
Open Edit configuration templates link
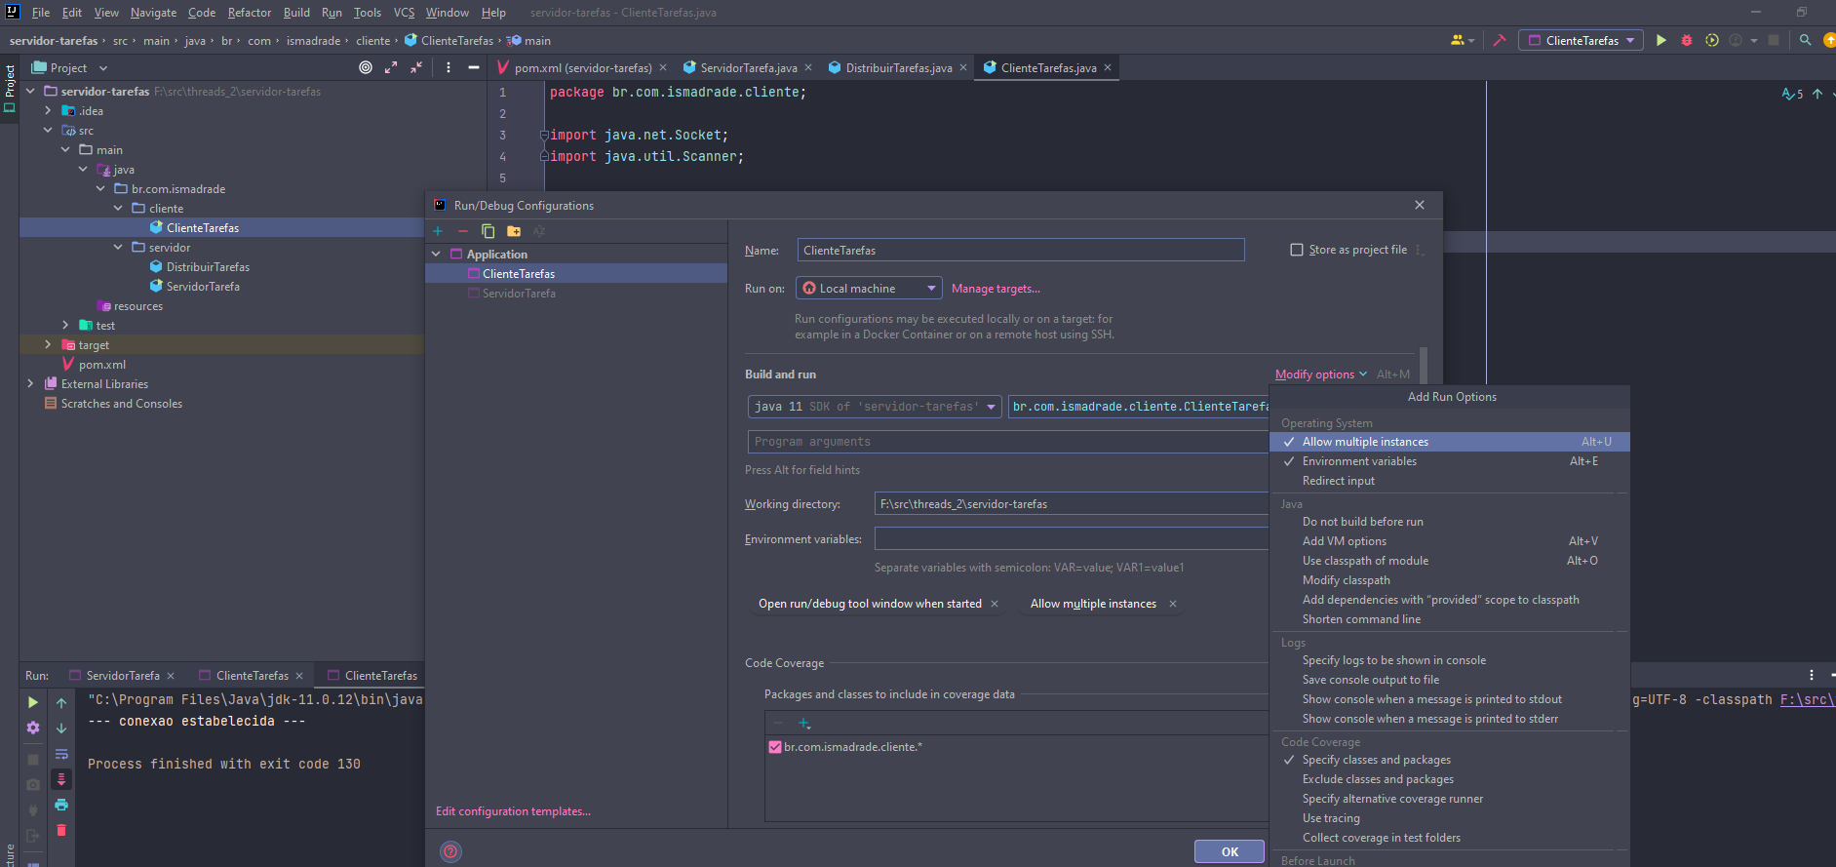click(513, 811)
